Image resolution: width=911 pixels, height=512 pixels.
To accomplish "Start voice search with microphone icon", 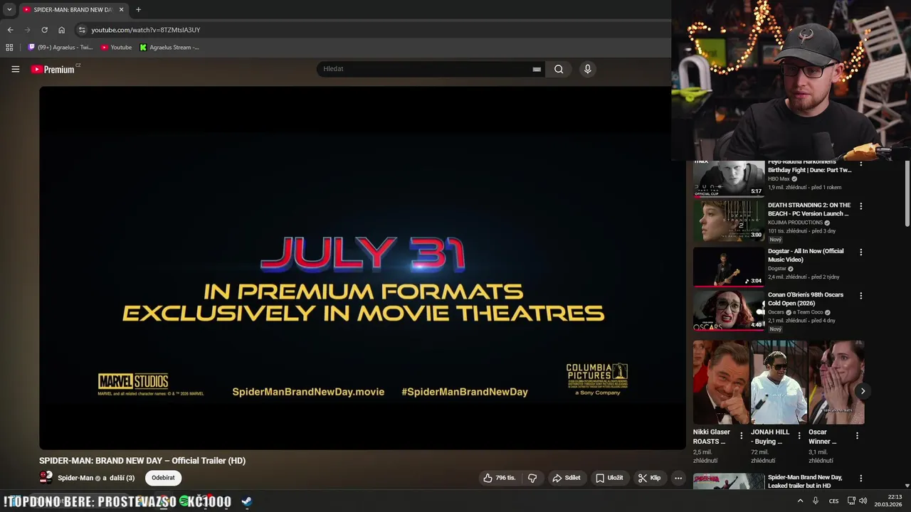I will point(587,69).
